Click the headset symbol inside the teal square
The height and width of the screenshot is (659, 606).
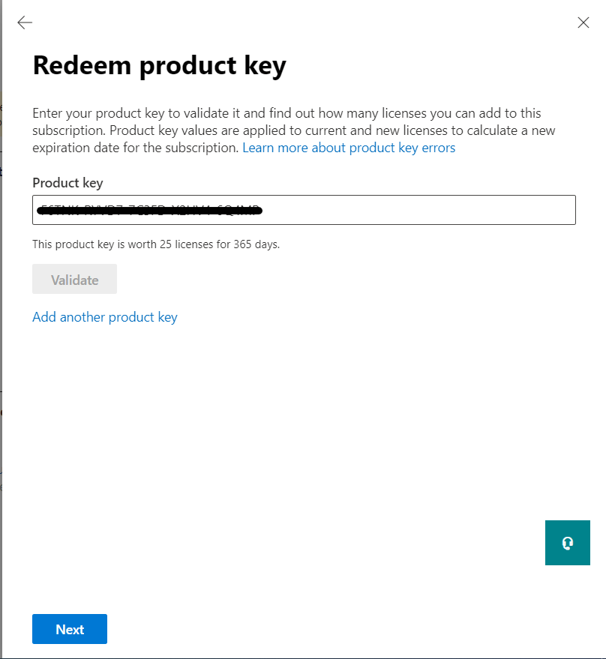point(567,543)
